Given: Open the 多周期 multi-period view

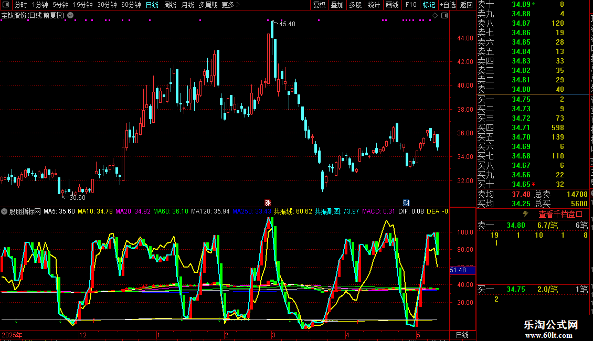Looking at the screenshot, I should [x=208, y=5].
